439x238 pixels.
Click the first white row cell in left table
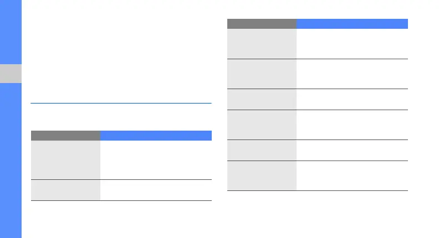point(156,159)
